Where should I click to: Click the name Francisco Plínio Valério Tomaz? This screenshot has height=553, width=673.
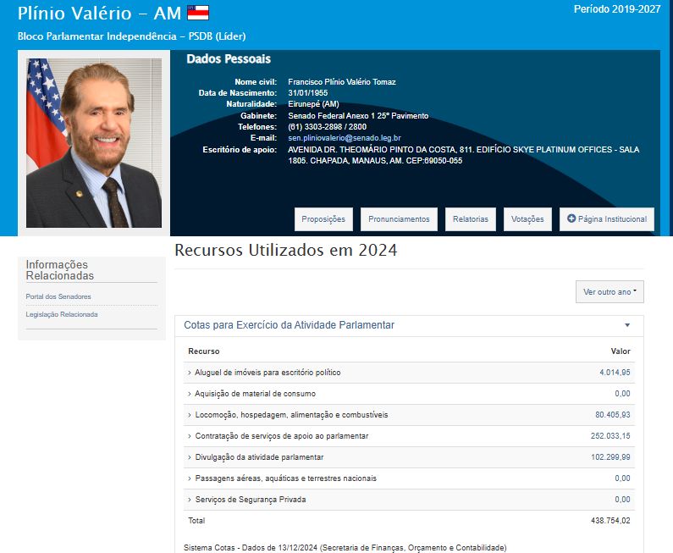(x=342, y=81)
